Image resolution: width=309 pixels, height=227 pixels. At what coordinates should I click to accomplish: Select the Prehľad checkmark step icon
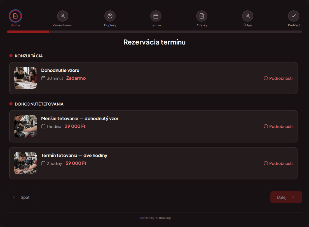294,16
